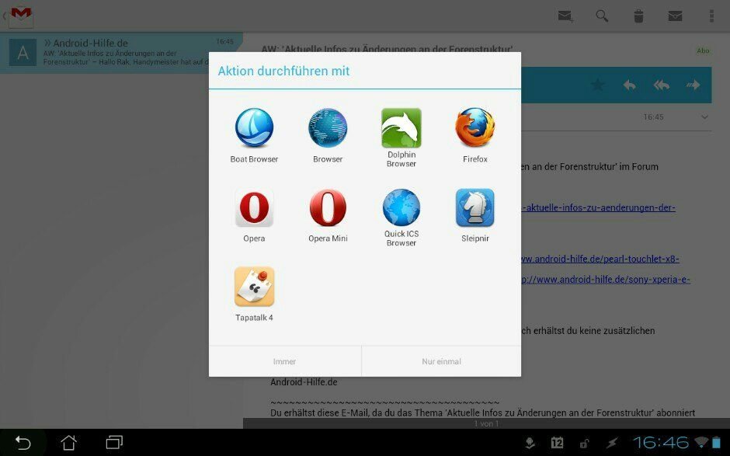Tap the Immer (always) button
Screen dimensions: 730x456
285,361
